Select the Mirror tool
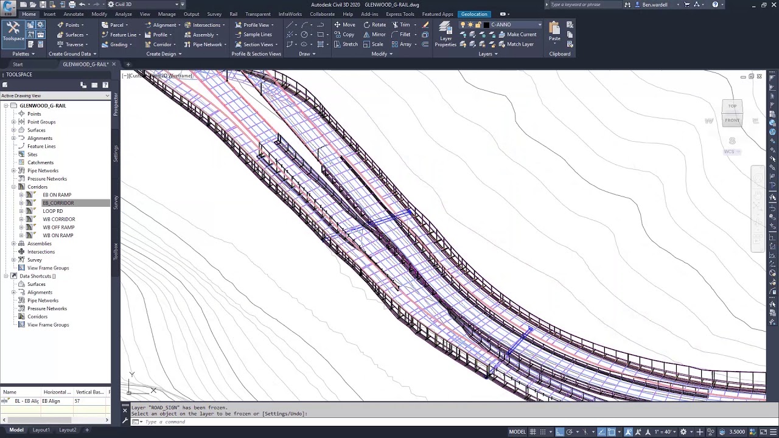 pyautogui.click(x=374, y=35)
